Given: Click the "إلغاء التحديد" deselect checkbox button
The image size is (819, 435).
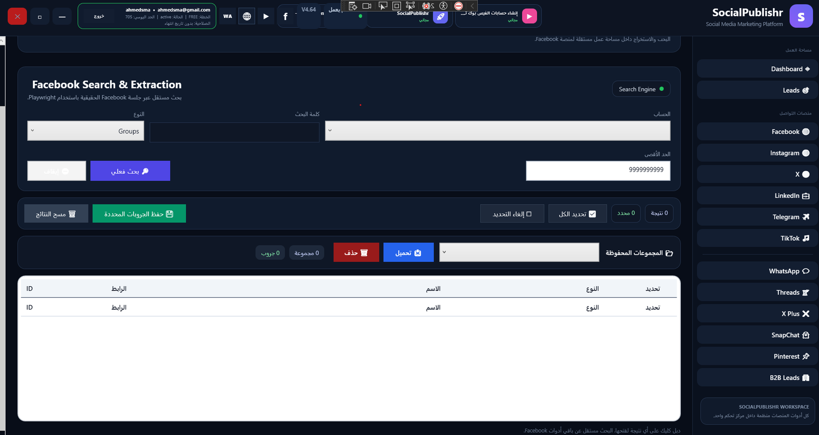Looking at the screenshot, I should [x=512, y=214].
